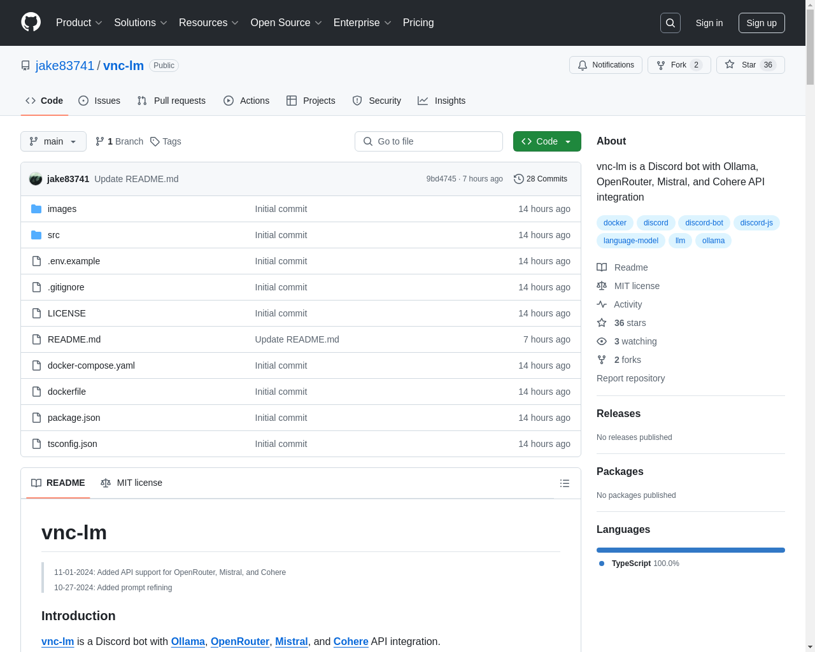815x652 pixels.
Task: Click the file icon beside LICENSE
Action: pos(36,313)
